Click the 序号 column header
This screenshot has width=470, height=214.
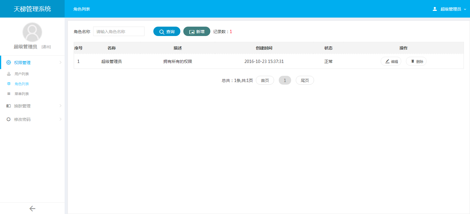pos(78,48)
